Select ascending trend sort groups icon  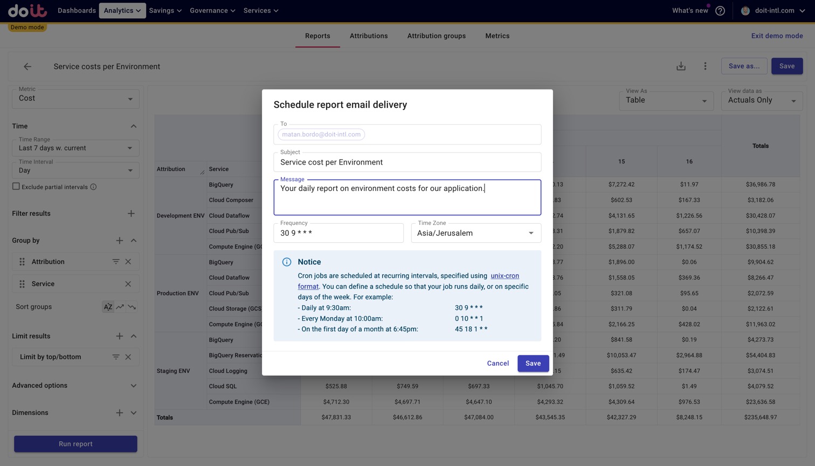pos(120,307)
